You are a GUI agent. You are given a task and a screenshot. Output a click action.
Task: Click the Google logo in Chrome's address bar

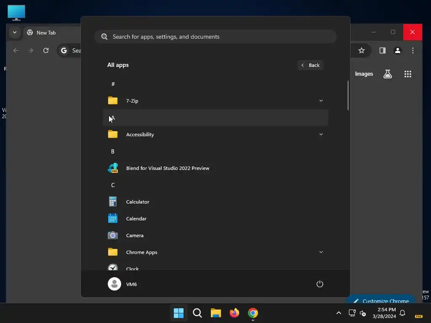click(64, 50)
